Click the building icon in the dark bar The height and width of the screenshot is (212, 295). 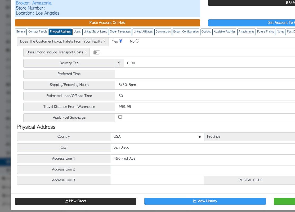pos(287,2)
